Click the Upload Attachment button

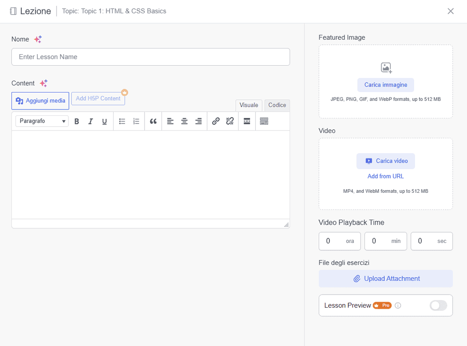(386, 279)
